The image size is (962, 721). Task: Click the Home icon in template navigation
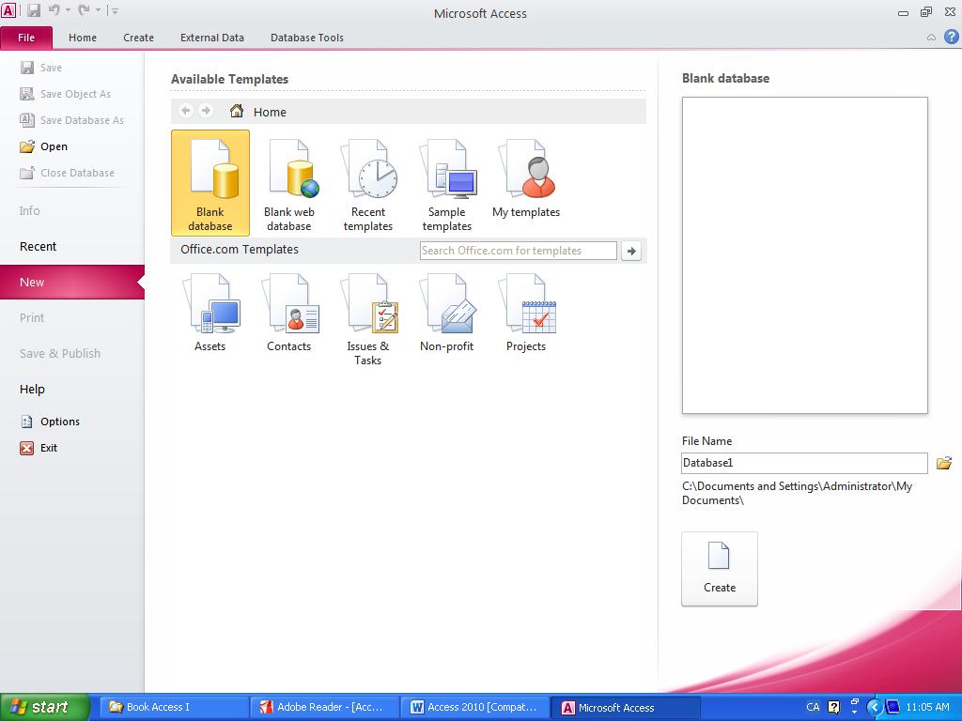[x=236, y=111]
